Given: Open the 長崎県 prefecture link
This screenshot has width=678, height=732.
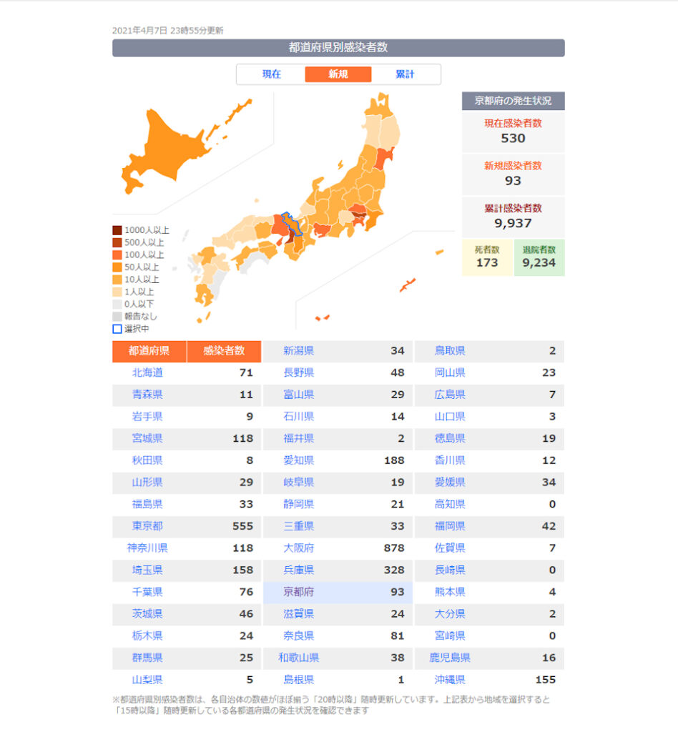Looking at the screenshot, I should point(450,570).
